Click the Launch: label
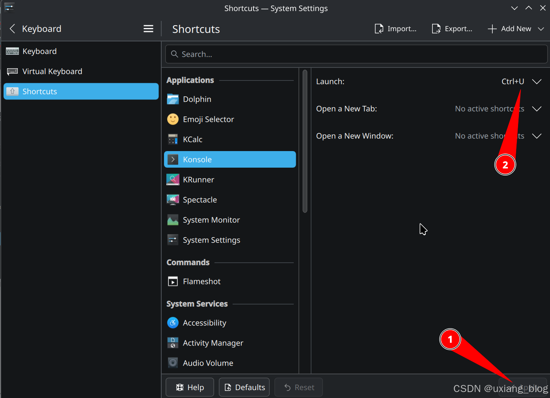The height and width of the screenshot is (398, 550). point(330,82)
